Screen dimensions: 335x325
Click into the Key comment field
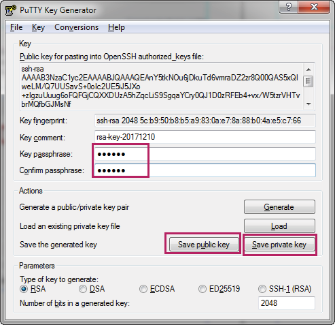coord(205,137)
